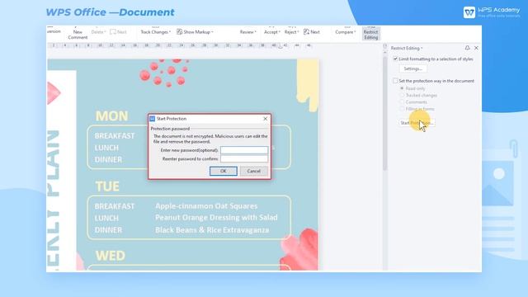Viewport: 528px width, 297px height.
Task: Select the Filling in forms radio option
Action: point(402,109)
